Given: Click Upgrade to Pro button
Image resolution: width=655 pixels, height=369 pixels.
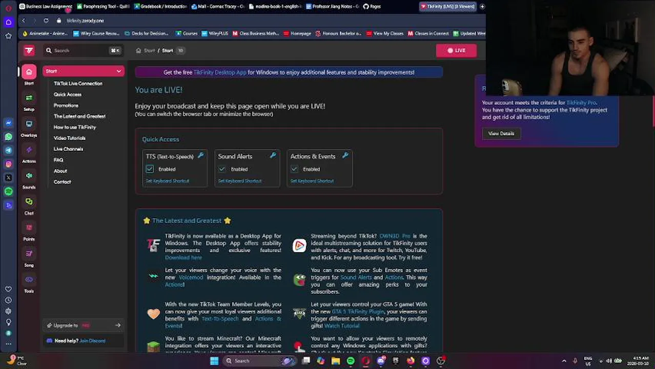Looking at the screenshot, I should click(x=84, y=325).
